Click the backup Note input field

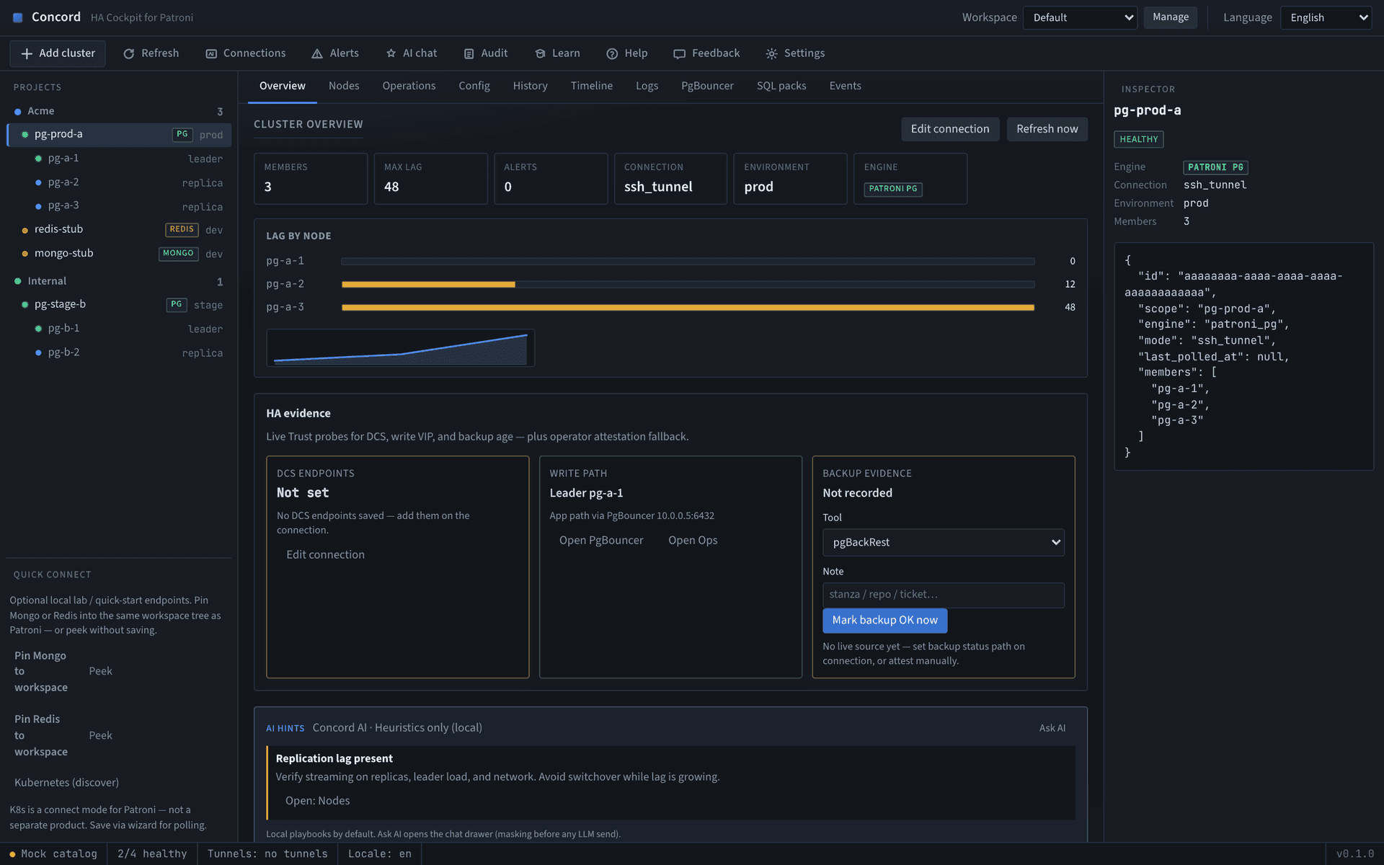[x=943, y=595]
